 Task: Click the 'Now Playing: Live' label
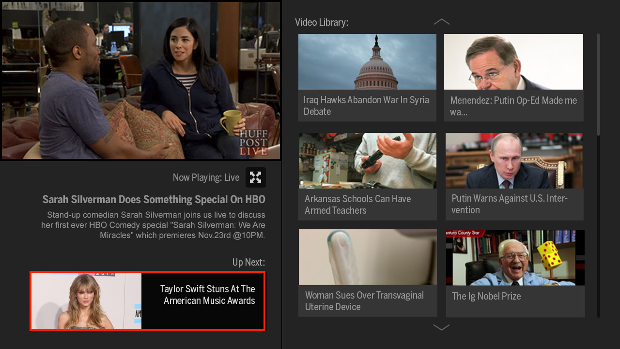pyautogui.click(x=206, y=178)
